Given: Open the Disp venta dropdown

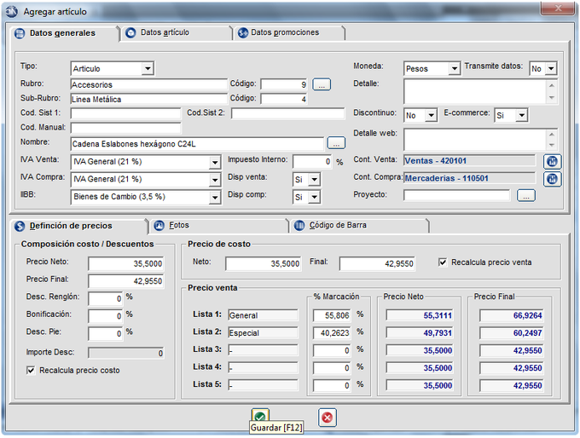Looking at the screenshot, I should click(314, 180).
